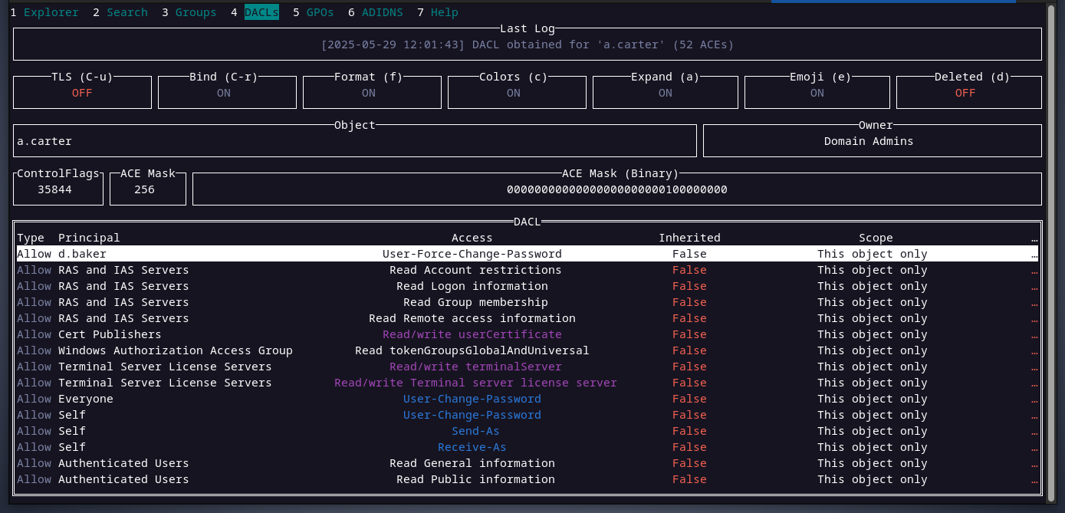Click the Object input field containing a.carter
1065x513 pixels.
(354, 141)
